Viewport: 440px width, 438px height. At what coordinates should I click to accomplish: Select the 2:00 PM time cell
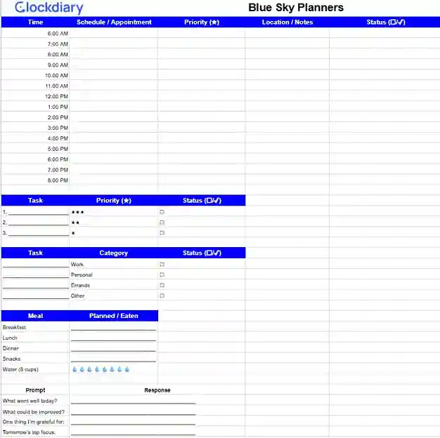click(x=35, y=117)
